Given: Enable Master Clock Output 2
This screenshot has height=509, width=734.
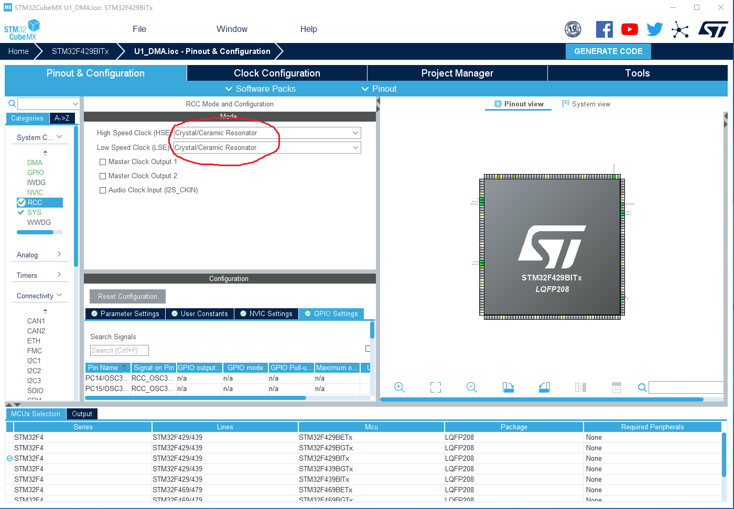Looking at the screenshot, I should 103,176.
